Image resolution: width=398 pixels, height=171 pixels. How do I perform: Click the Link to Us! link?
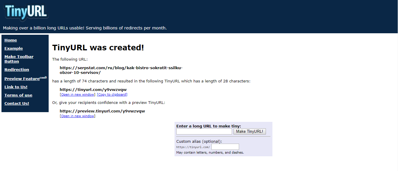[16, 87]
